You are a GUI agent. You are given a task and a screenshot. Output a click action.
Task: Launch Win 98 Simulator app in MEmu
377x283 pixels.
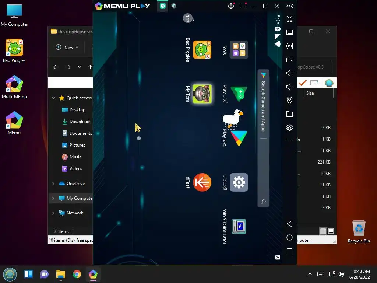pyautogui.click(x=239, y=227)
